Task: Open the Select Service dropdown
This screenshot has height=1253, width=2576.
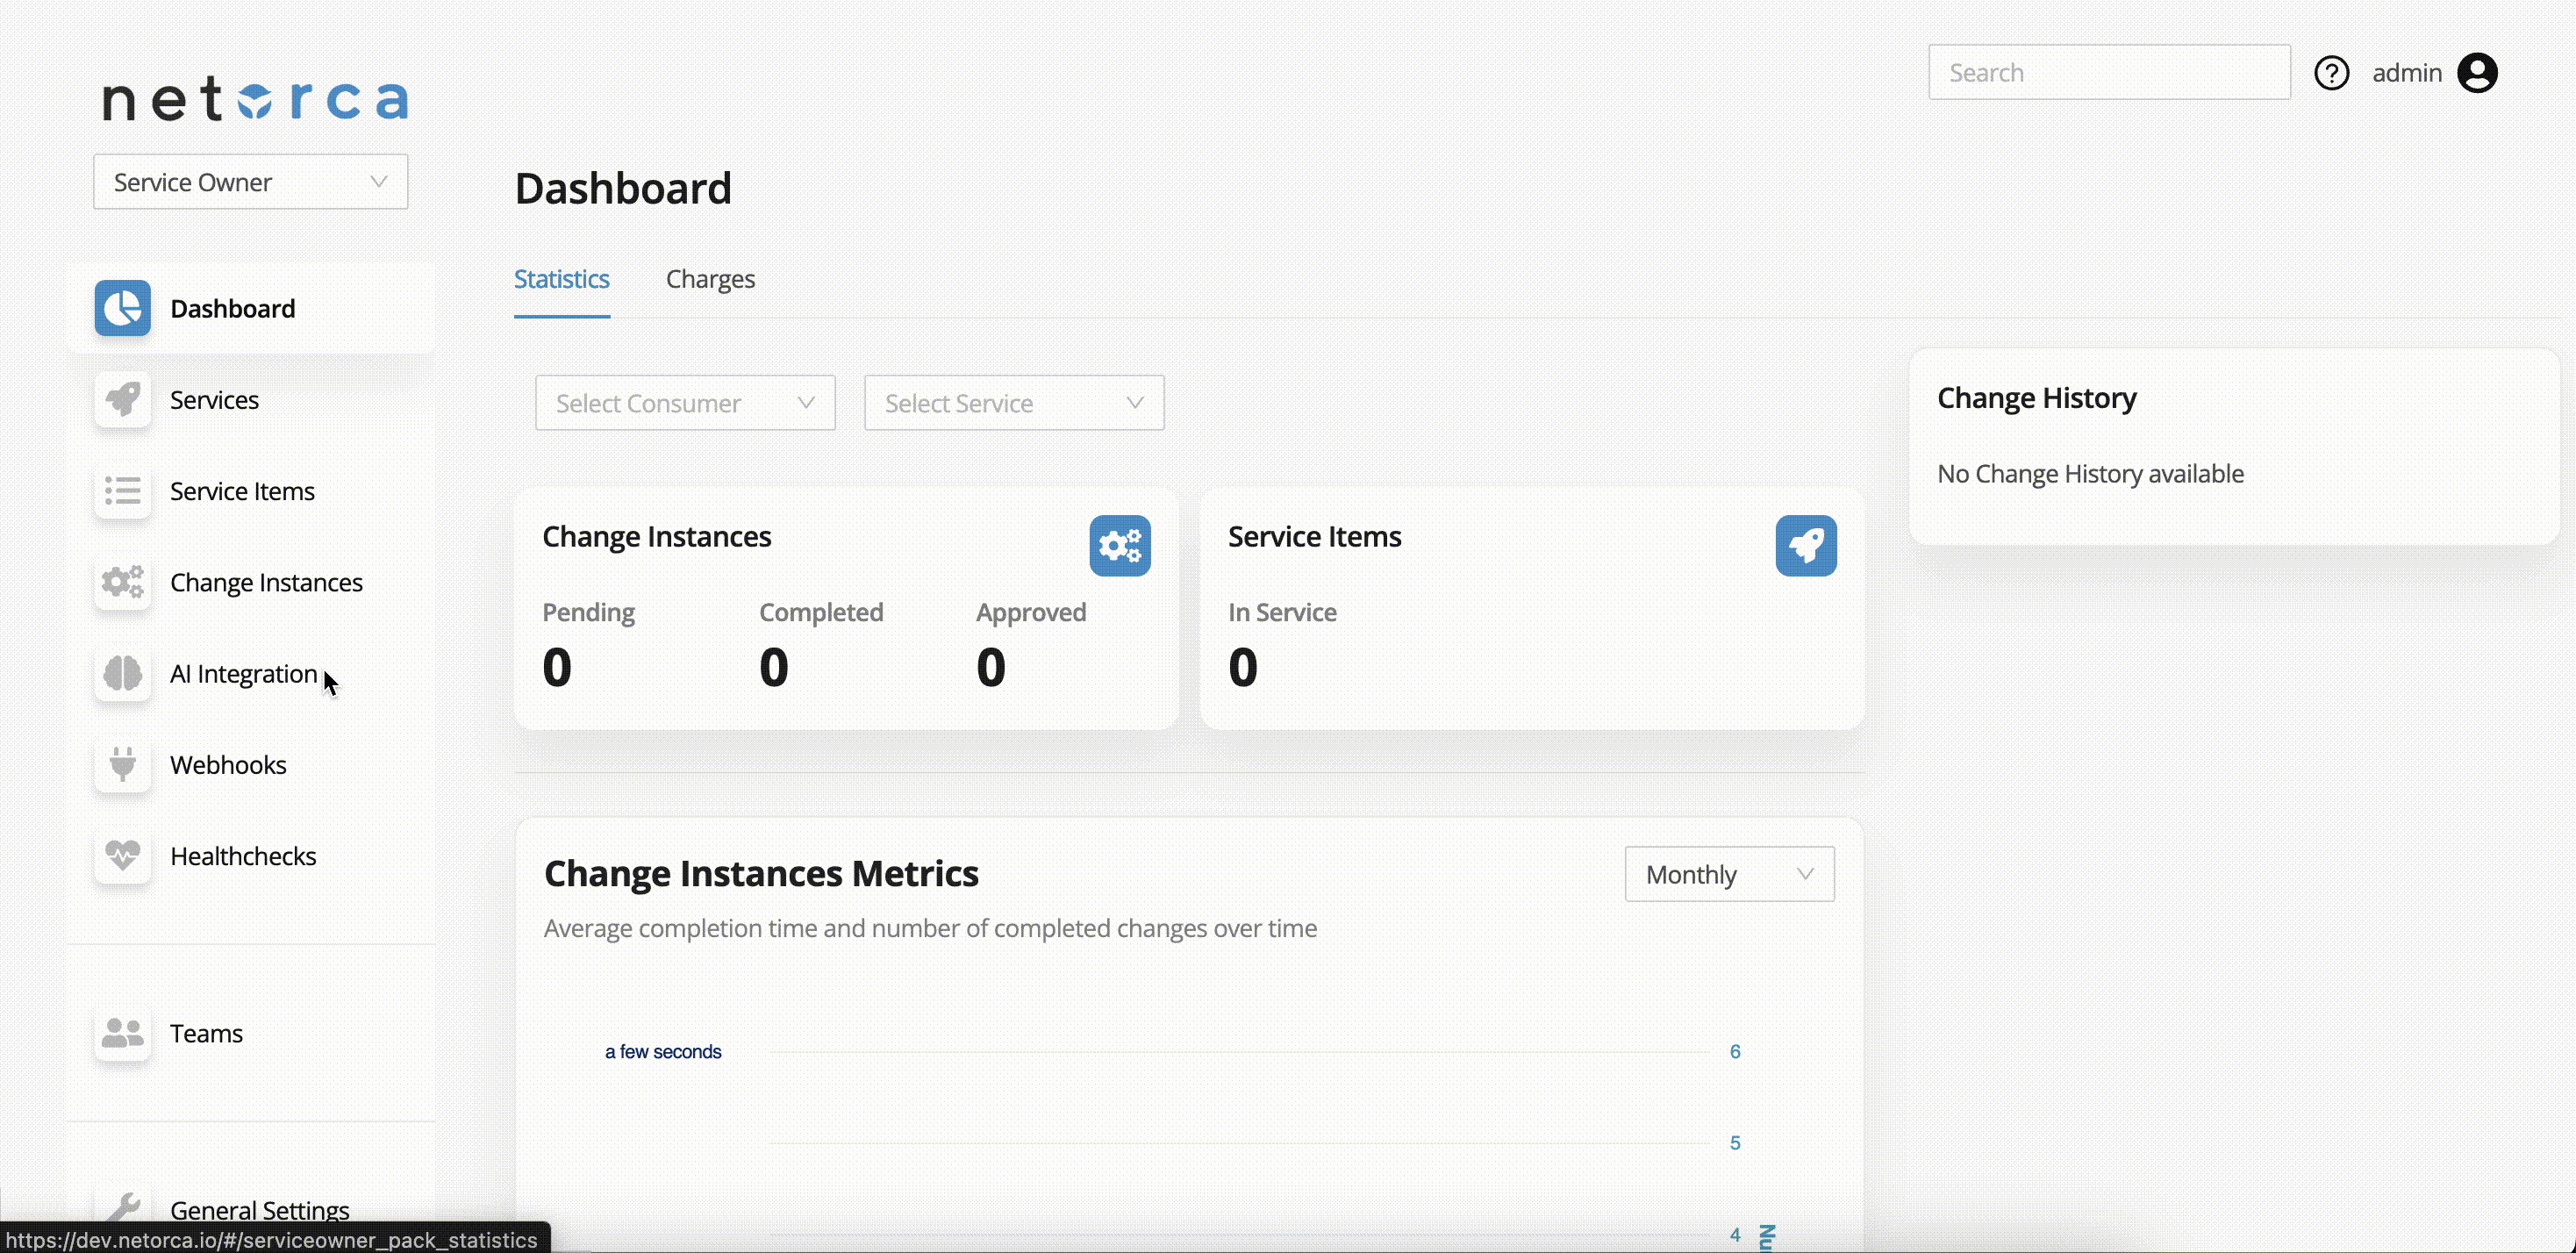Action: 1013,403
